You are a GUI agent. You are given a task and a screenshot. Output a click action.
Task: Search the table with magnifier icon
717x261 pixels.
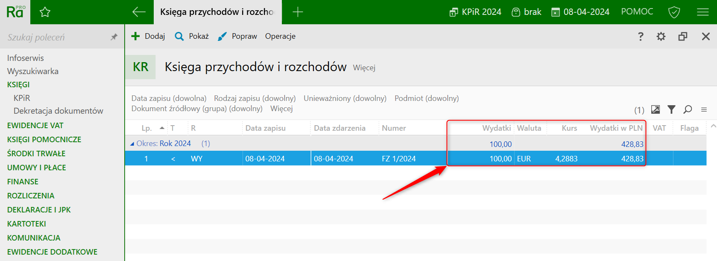pos(688,109)
